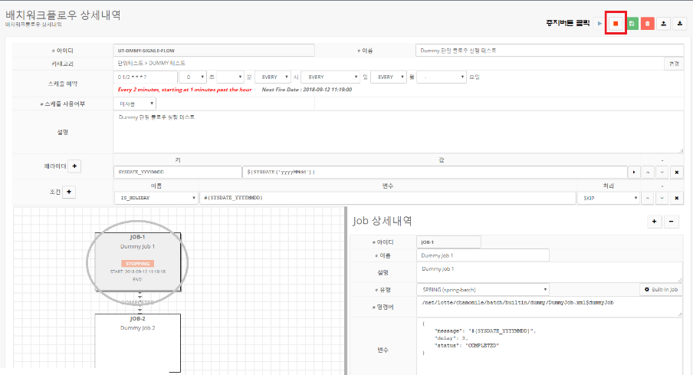This screenshot has height=375, width=693.
Task: Click the download arrow icon in top toolbar
Action: (680, 24)
